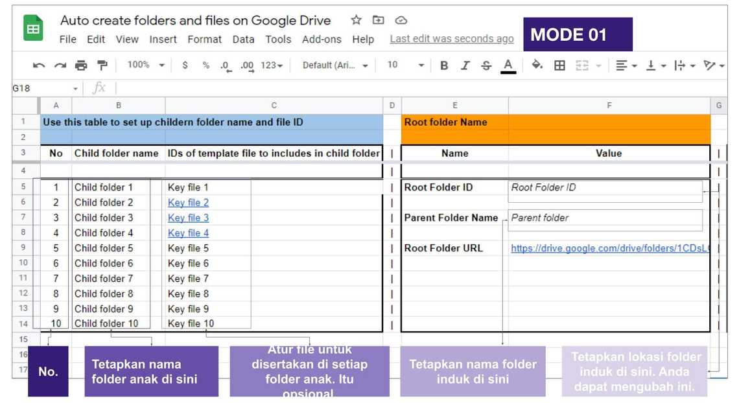Select the 'Key file 1' cell
The image size is (739, 403).
[x=274, y=187]
